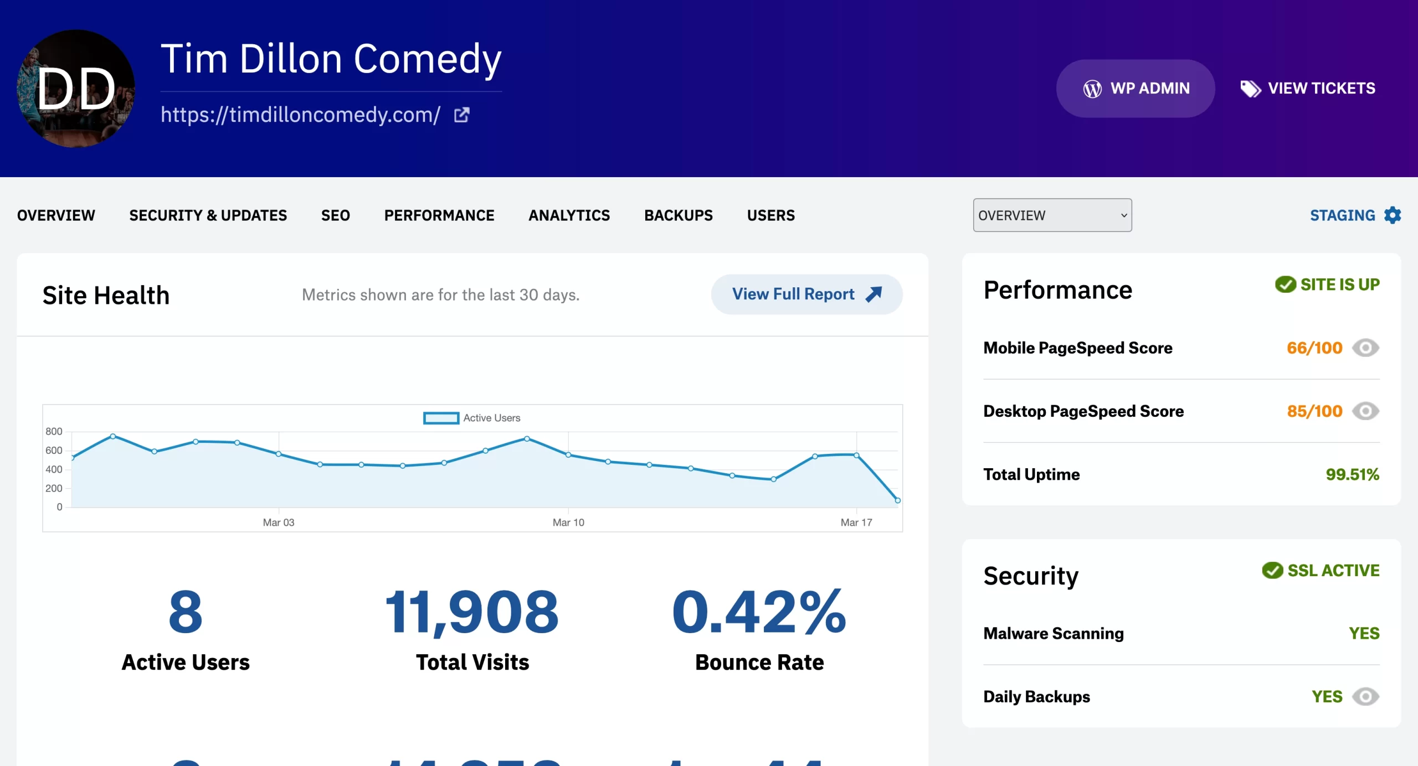Toggle eye icon for Mobile PageSpeed Score
The image size is (1418, 766).
point(1365,348)
